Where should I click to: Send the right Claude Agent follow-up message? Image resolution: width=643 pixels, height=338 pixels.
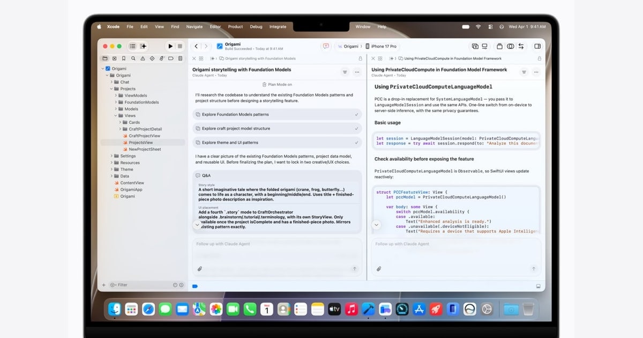point(533,269)
